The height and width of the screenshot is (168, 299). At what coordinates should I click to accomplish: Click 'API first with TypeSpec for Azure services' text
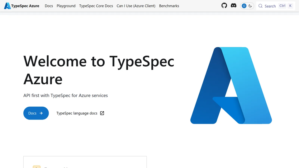66,96
